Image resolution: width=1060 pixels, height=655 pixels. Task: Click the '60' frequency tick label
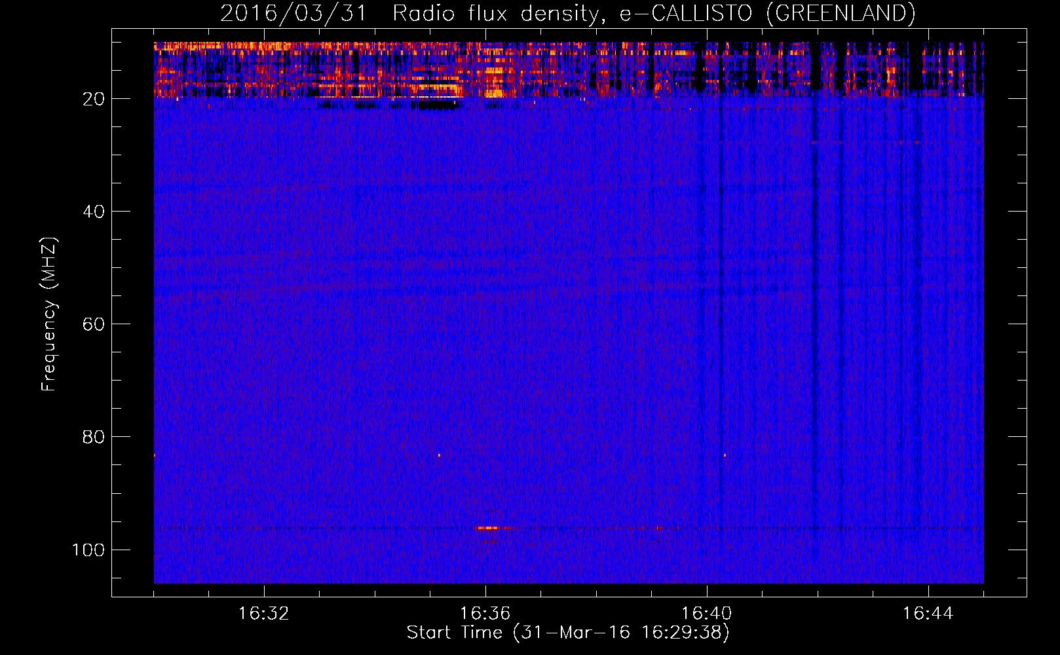(94, 324)
